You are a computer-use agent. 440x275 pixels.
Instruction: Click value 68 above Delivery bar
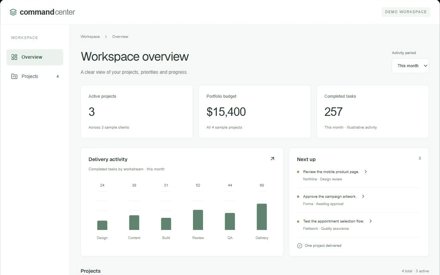click(262, 185)
